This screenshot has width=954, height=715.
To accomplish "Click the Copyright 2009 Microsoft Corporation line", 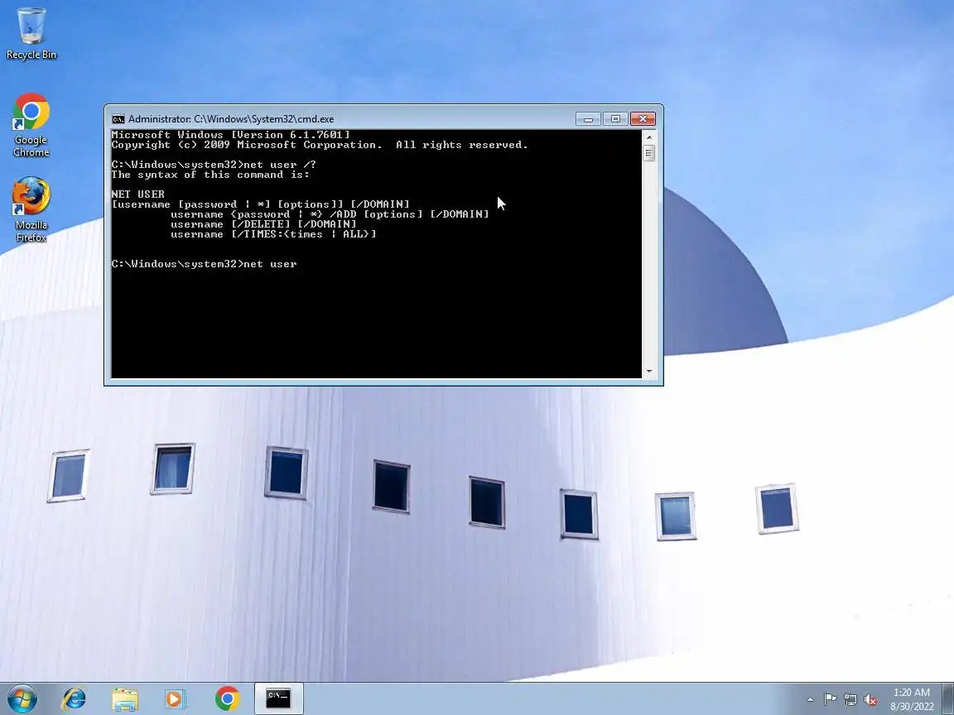I will pyautogui.click(x=320, y=145).
